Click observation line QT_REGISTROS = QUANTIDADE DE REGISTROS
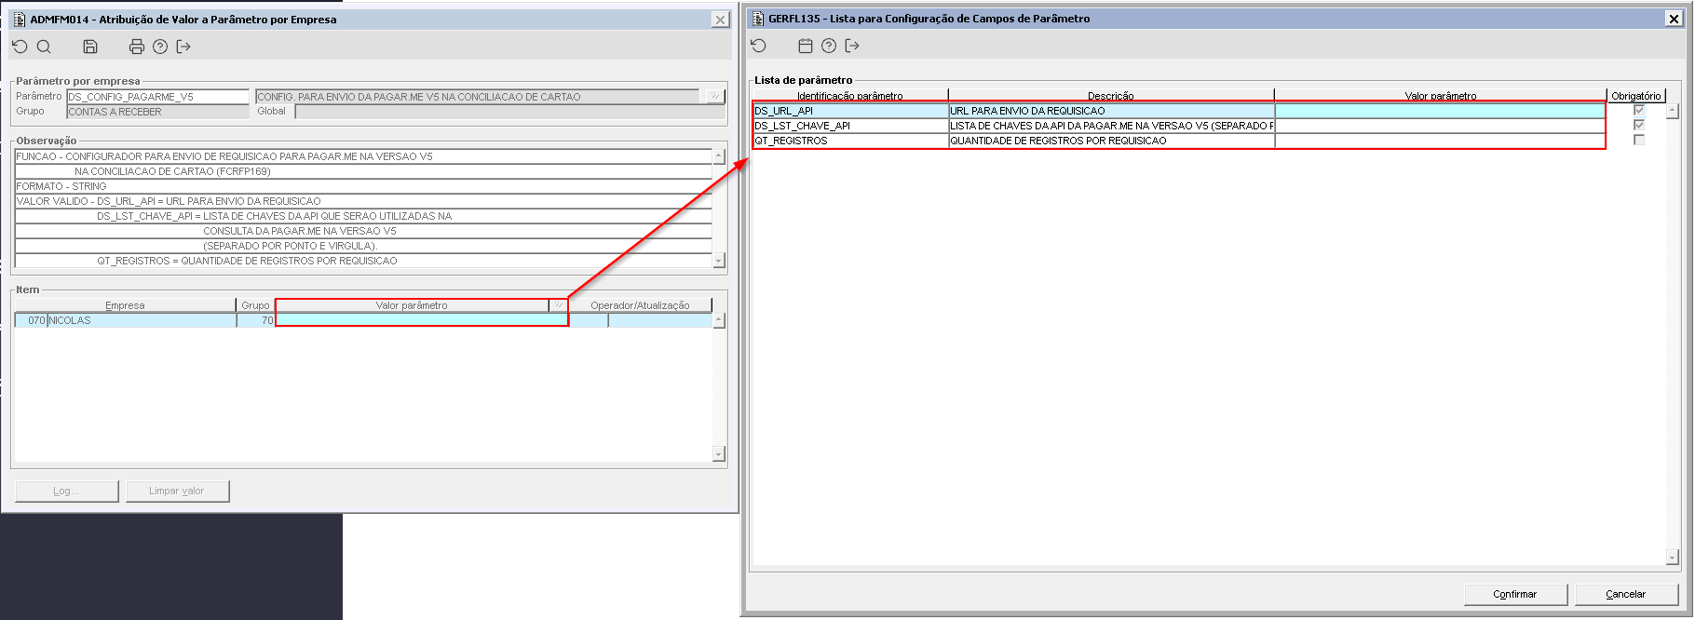Viewport: 1695px width, 620px height. (363, 261)
